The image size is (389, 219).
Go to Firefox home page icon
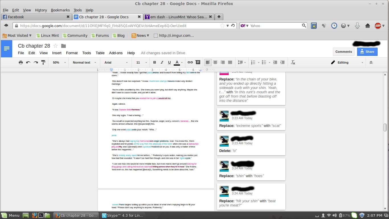click(x=367, y=26)
